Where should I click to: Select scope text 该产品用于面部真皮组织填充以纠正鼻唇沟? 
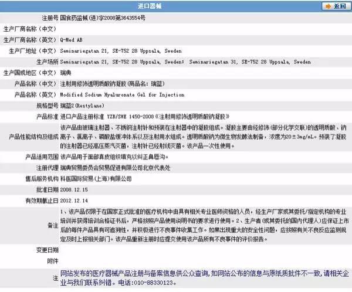[x=114, y=157]
